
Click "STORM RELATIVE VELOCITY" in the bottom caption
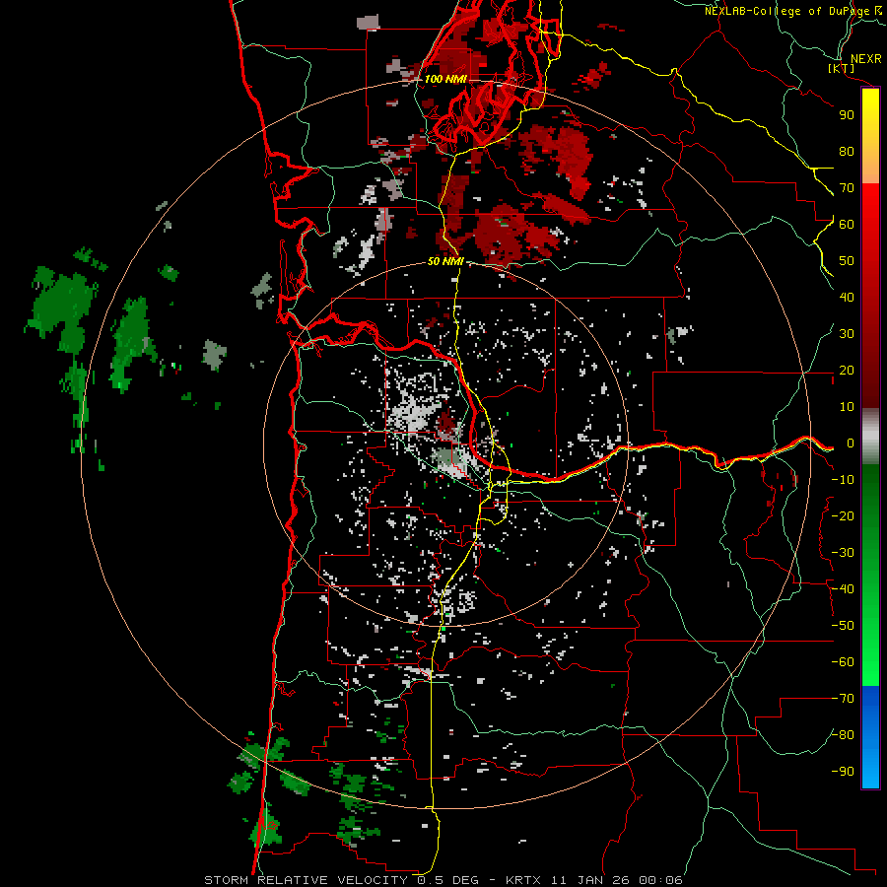click(306, 880)
